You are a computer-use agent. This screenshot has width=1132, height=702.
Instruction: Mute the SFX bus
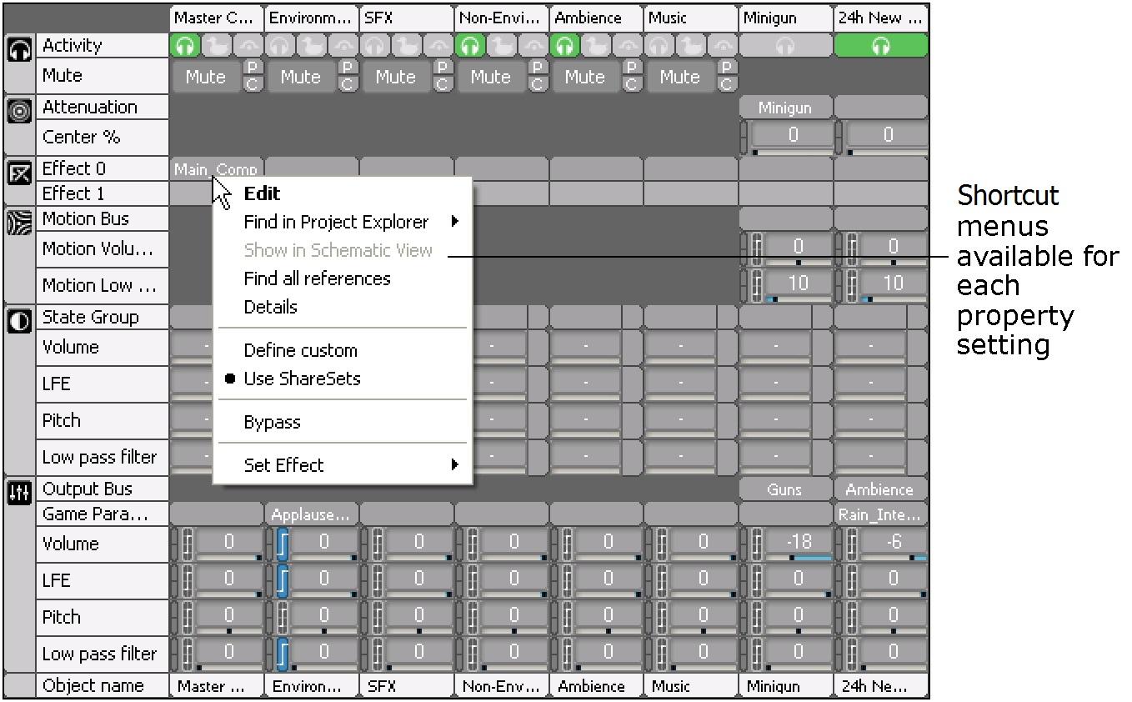pos(396,77)
